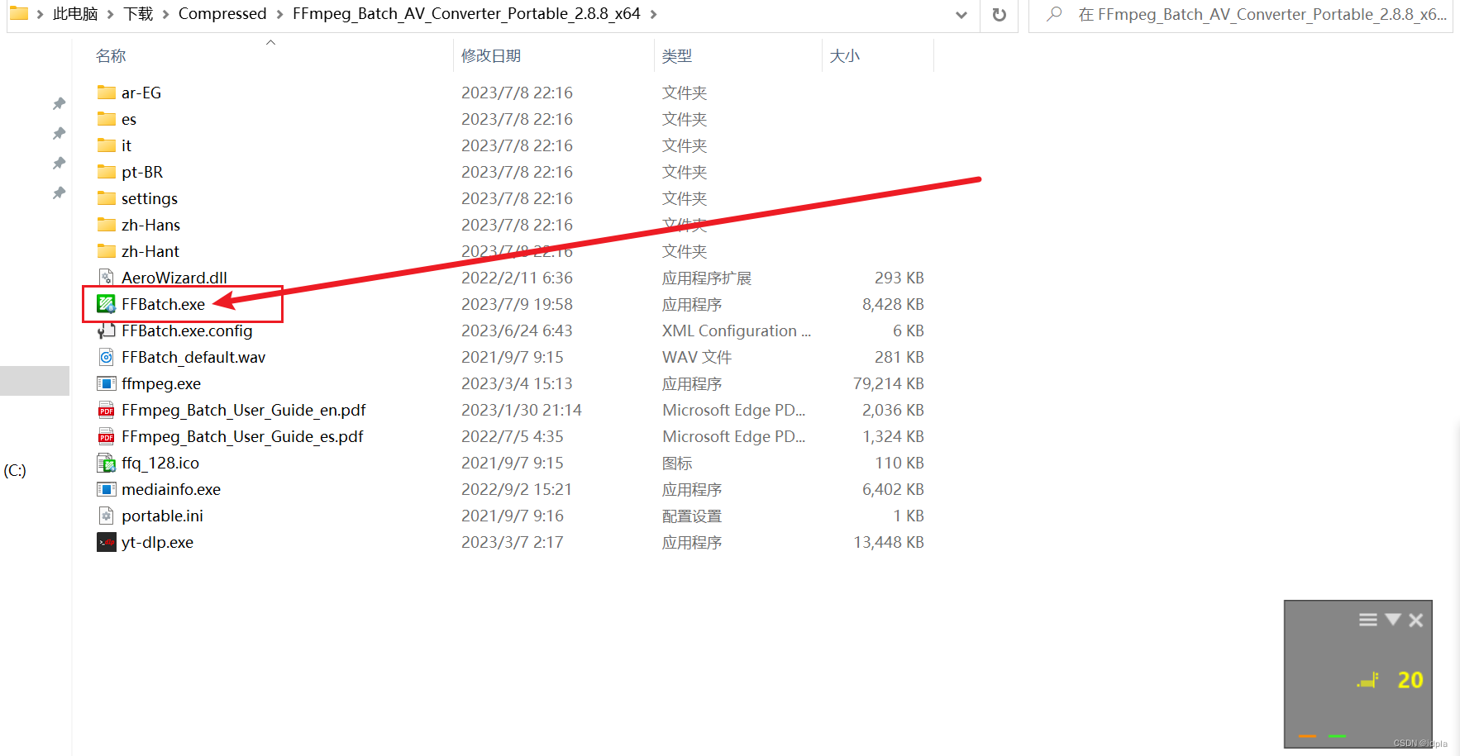Click the AeroWizard.dll file icon
Viewport: 1460px width, 756px height.
[x=106, y=278]
